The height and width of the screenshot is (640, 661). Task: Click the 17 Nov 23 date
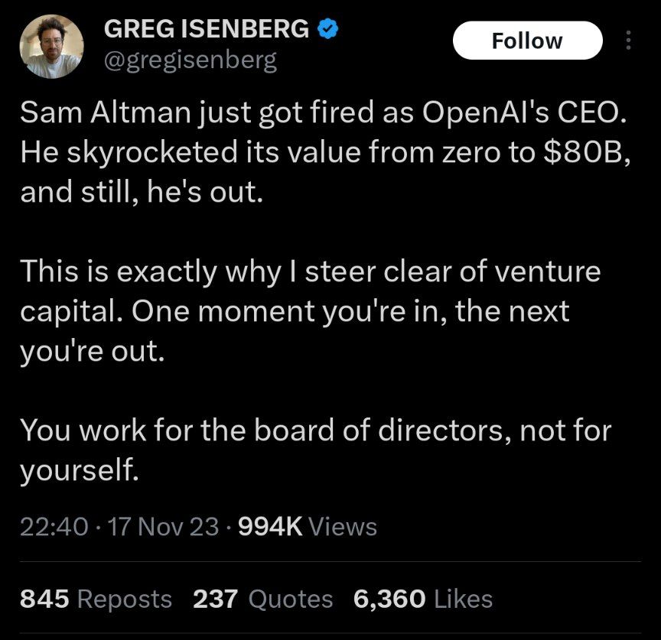(164, 527)
